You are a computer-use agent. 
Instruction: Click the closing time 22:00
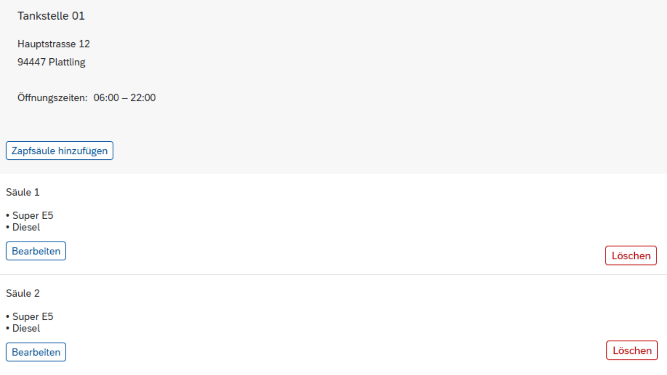[x=143, y=98]
